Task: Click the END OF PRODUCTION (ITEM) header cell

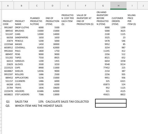Action: (52, 21)
